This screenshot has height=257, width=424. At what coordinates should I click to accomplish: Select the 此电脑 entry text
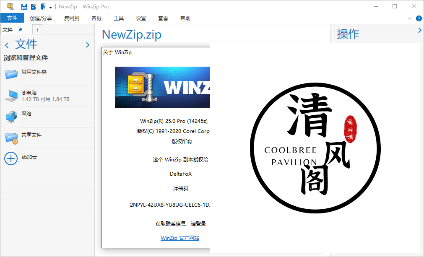(29, 93)
